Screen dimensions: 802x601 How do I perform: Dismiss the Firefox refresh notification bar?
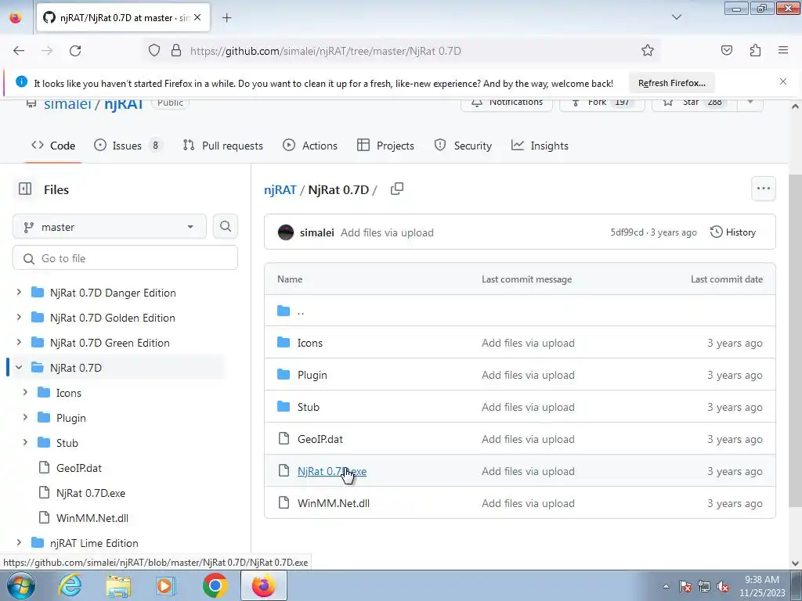click(783, 81)
